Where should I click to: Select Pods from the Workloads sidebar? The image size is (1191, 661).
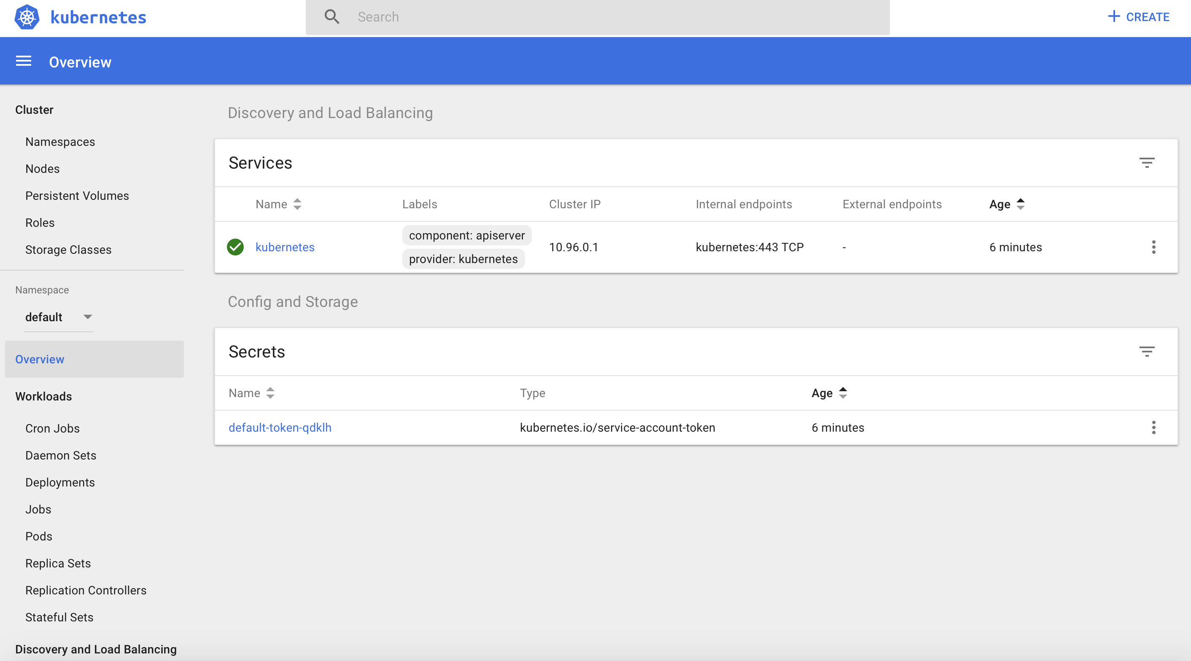tap(38, 537)
